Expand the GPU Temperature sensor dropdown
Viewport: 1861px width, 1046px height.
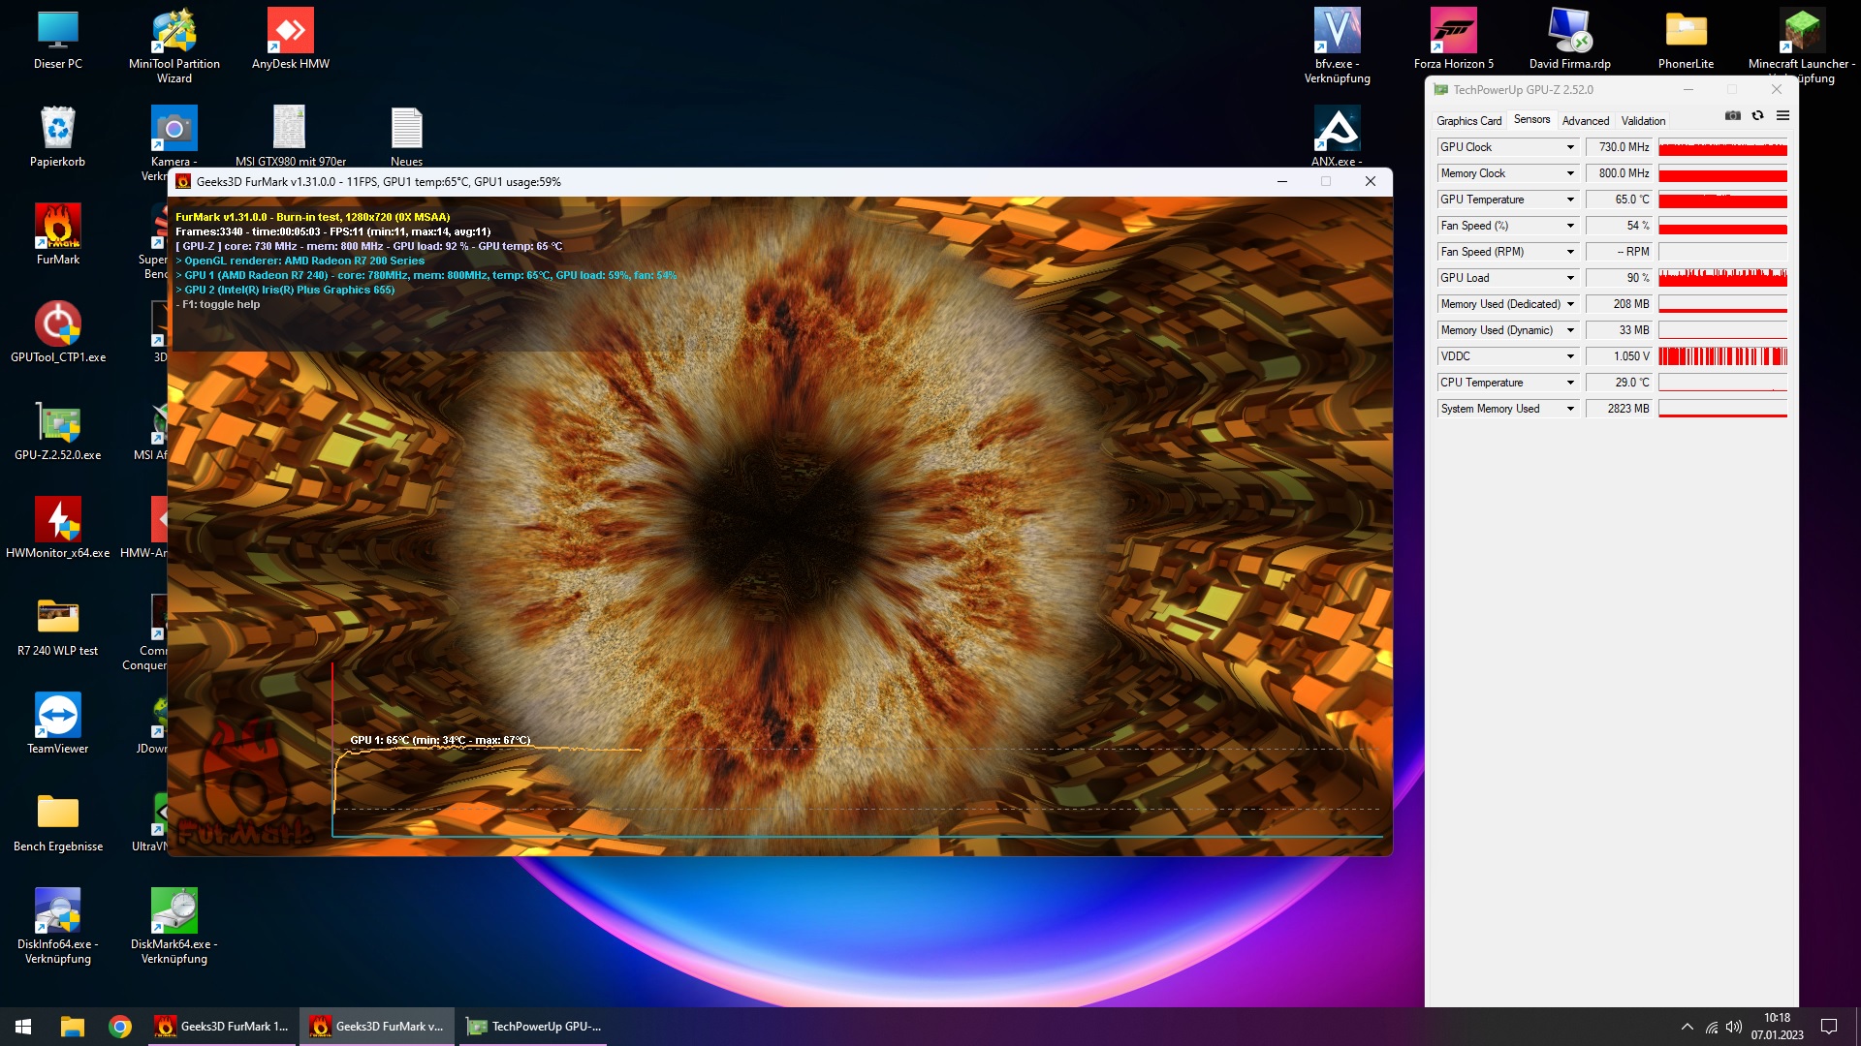tap(1570, 200)
